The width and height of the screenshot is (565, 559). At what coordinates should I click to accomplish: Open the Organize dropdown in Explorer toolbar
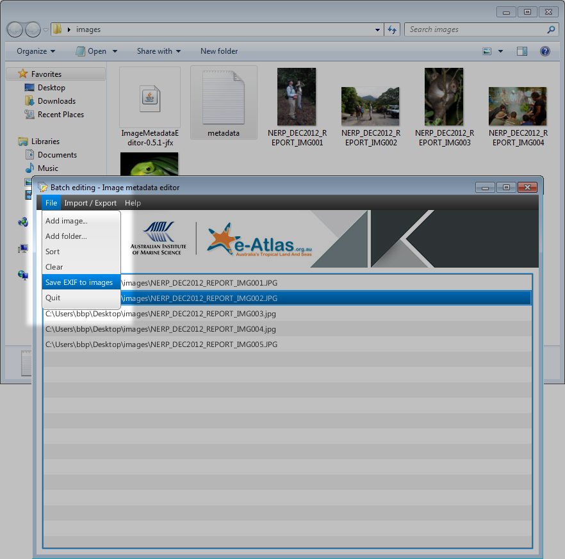pyautogui.click(x=36, y=51)
